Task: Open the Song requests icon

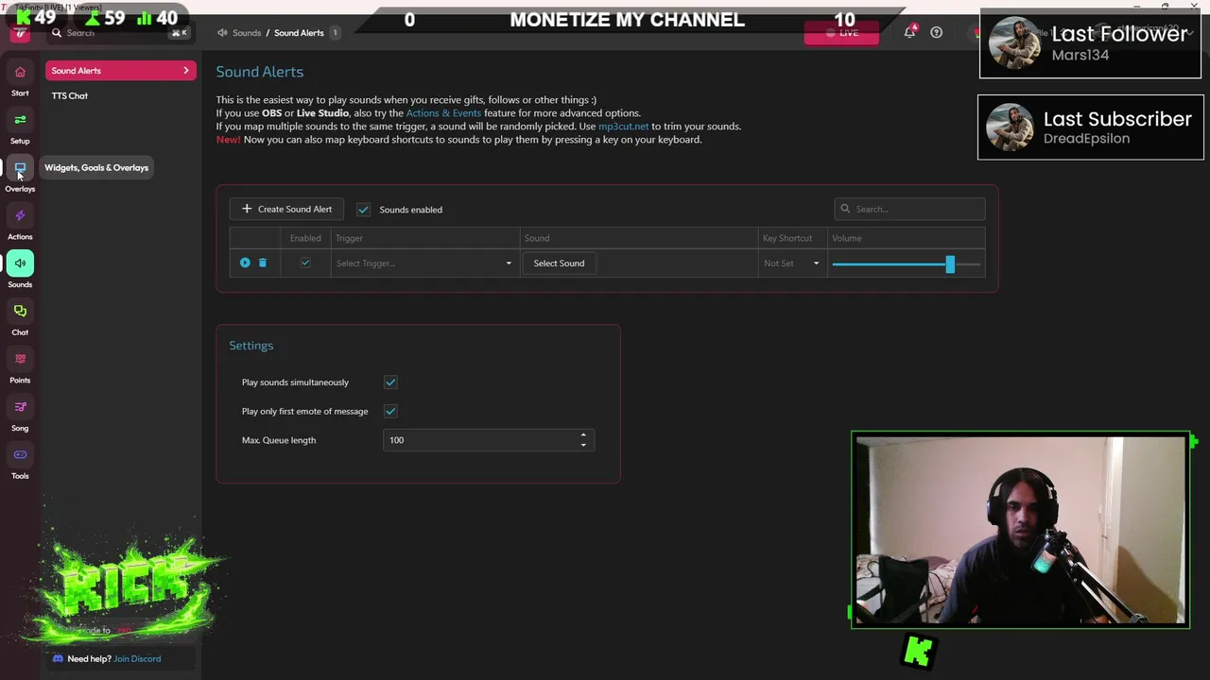Action: click(20, 407)
